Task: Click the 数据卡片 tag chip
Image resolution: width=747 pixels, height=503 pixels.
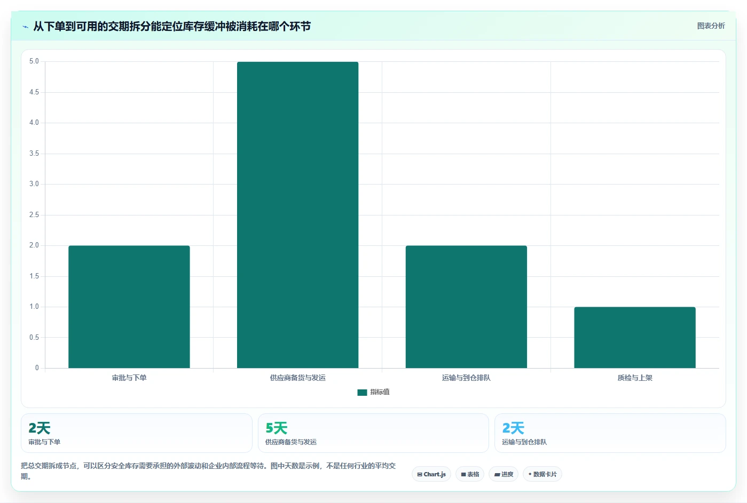Action: [x=542, y=474]
